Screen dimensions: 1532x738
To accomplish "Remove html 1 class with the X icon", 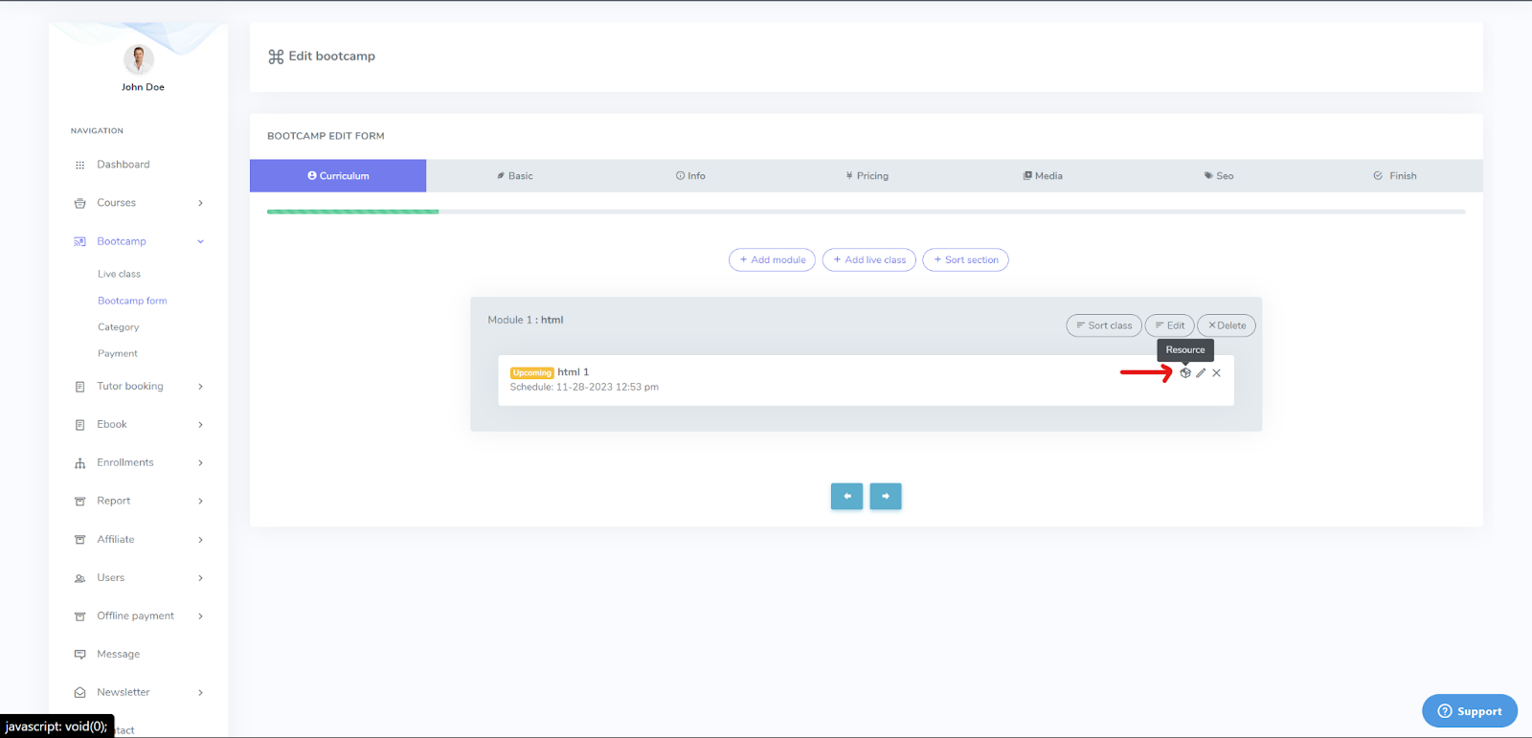I will pyautogui.click(x=1217, y=373).
